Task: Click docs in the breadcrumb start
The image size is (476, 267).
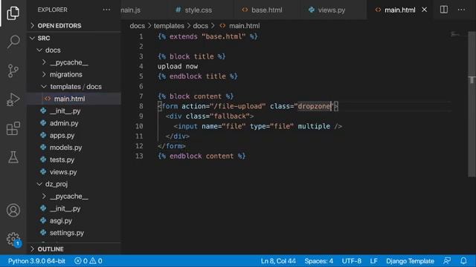Action: (137, 26)
